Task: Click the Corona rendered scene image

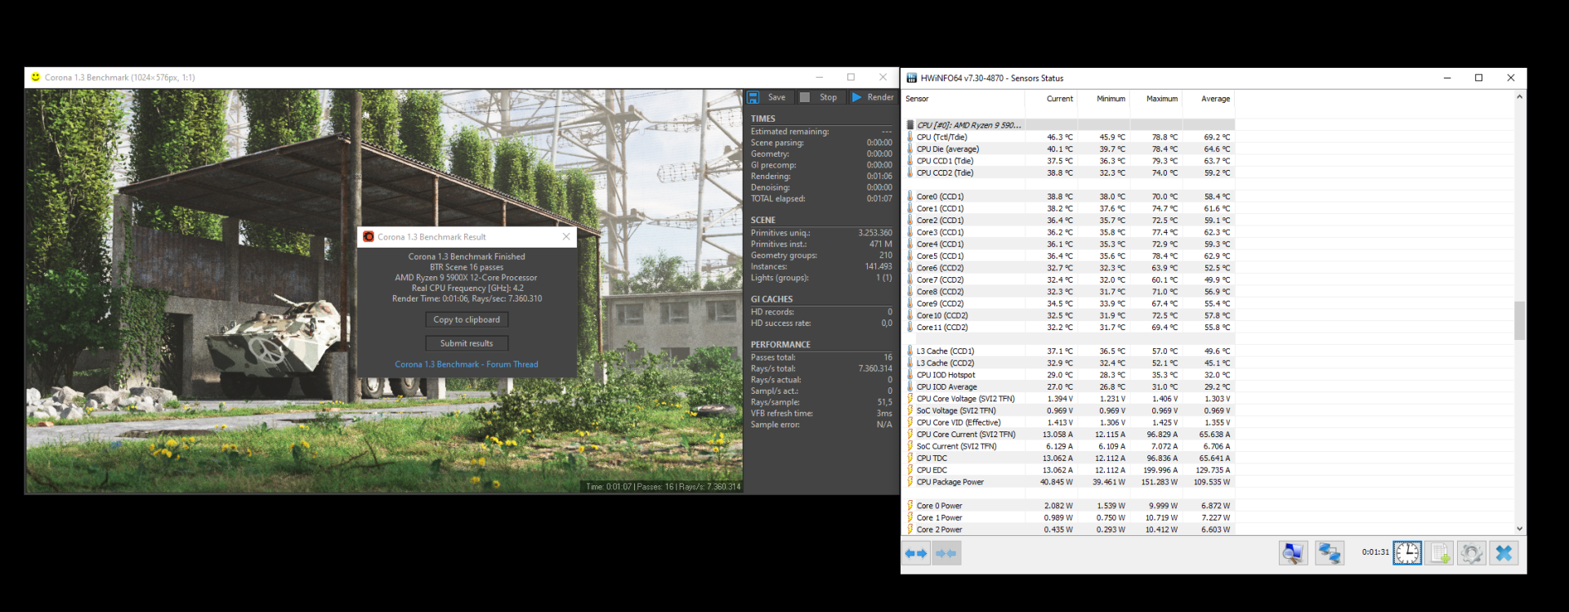Action: pos(384,292)
